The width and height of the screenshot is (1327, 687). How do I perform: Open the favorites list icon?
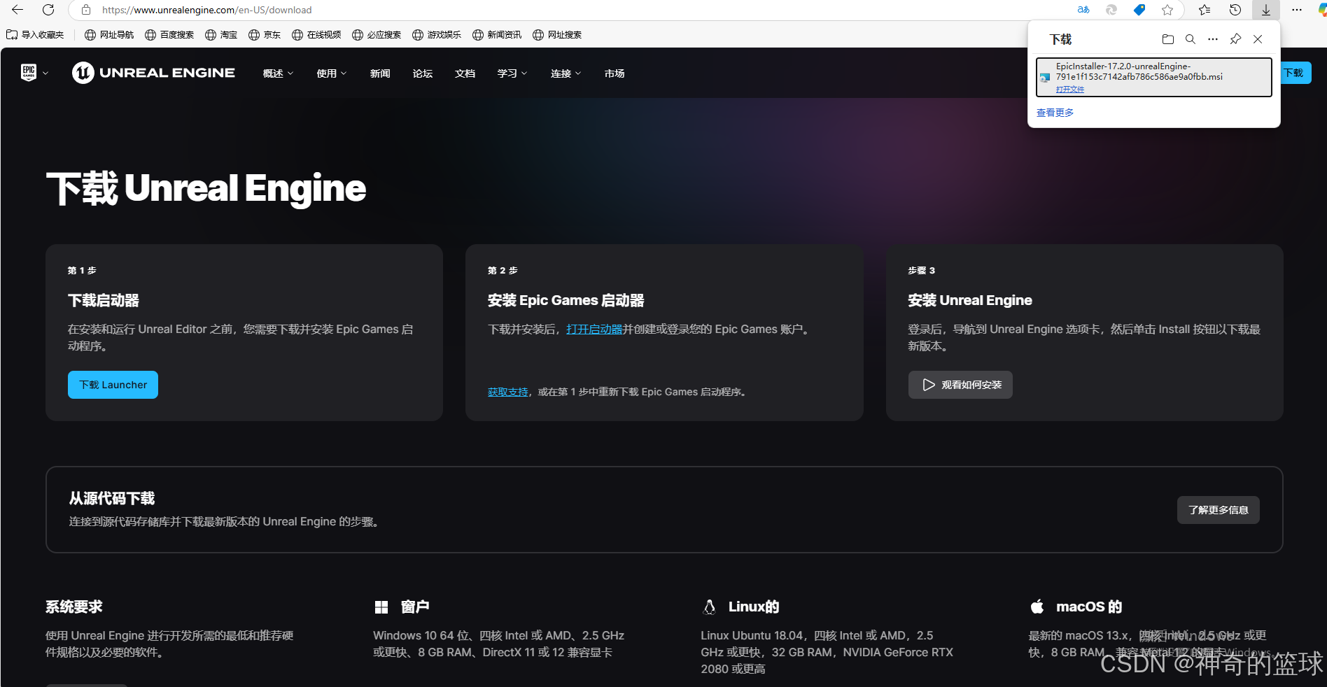coord(1205,10)
